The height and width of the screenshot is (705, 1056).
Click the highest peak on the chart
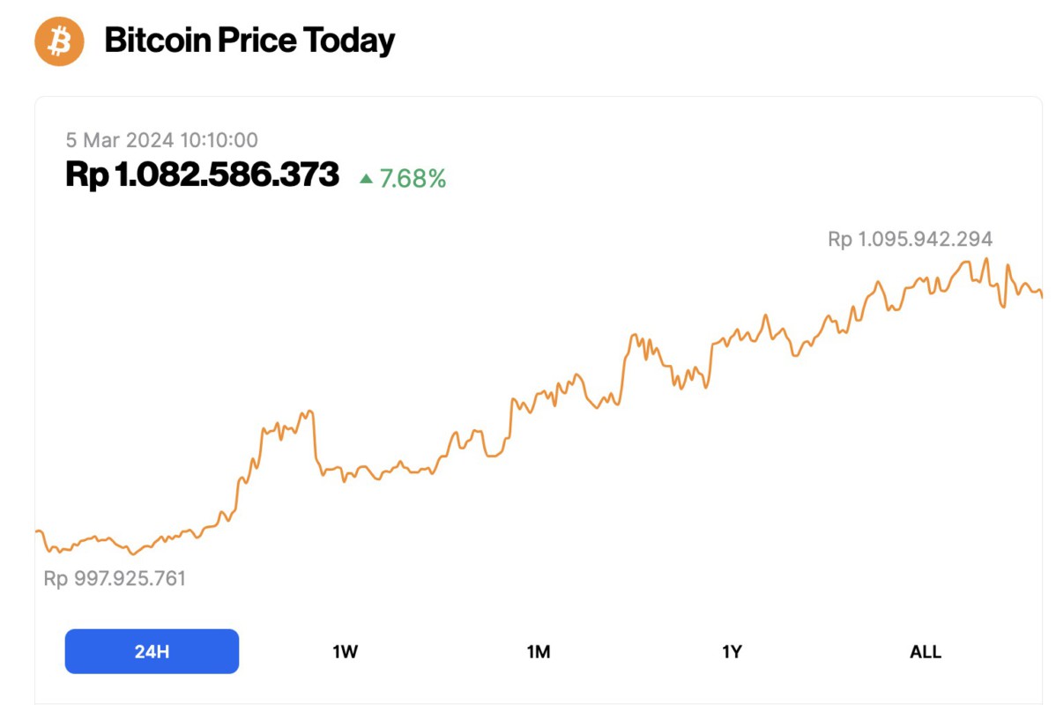pos(985,257)
